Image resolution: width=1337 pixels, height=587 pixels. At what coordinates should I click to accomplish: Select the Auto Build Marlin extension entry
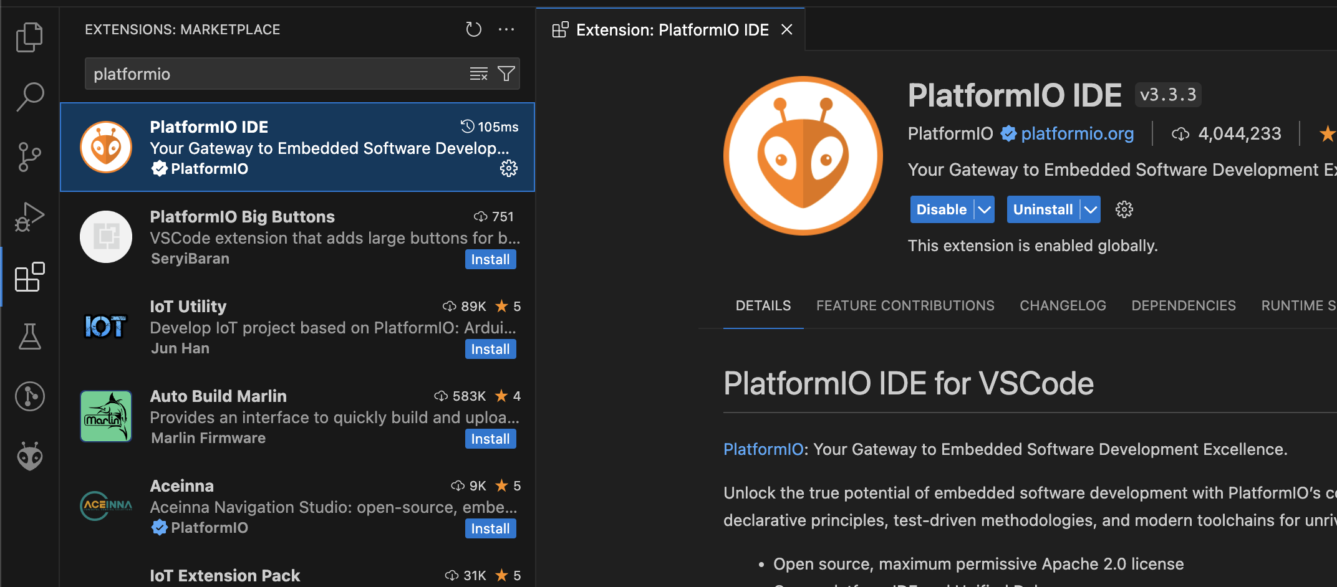tap(297, 416)
